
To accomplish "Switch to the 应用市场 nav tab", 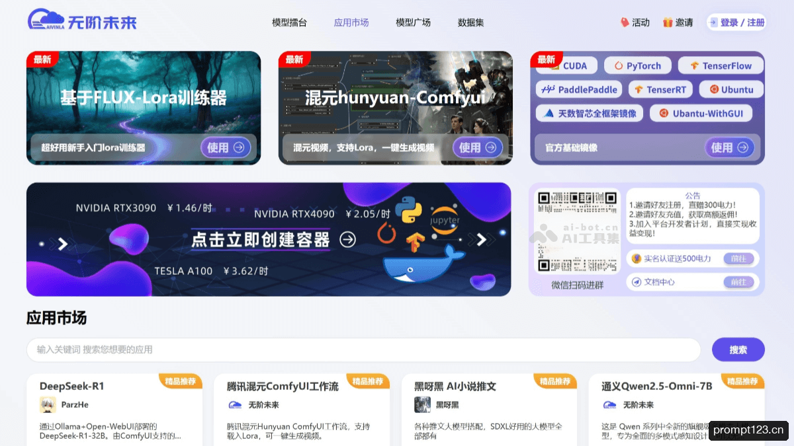I will point(351,22).
